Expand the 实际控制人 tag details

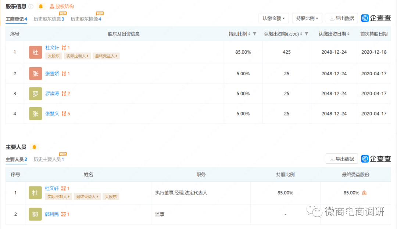(x=77, y=56)
